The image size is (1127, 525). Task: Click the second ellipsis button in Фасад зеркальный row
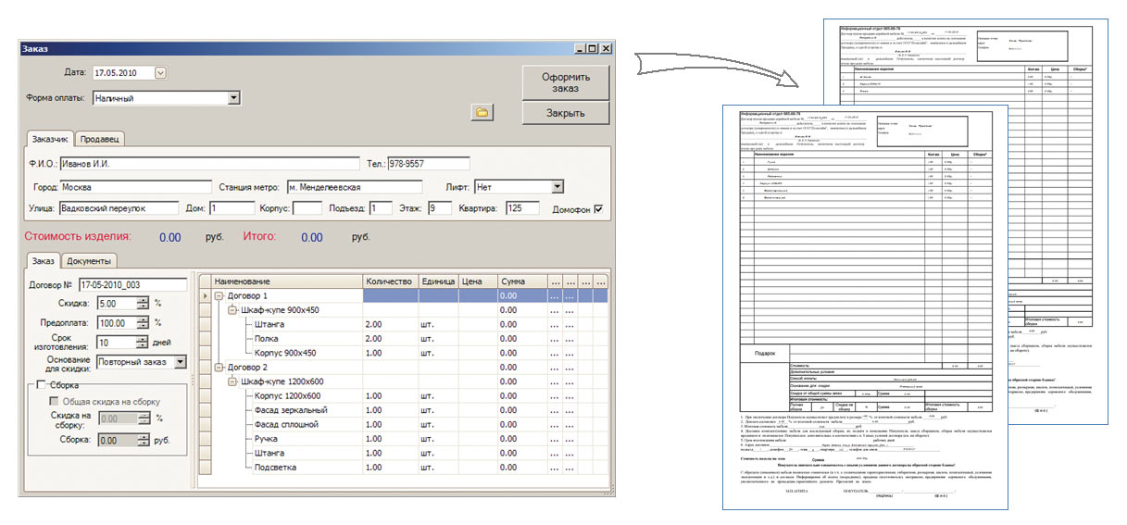click(570, 410)
